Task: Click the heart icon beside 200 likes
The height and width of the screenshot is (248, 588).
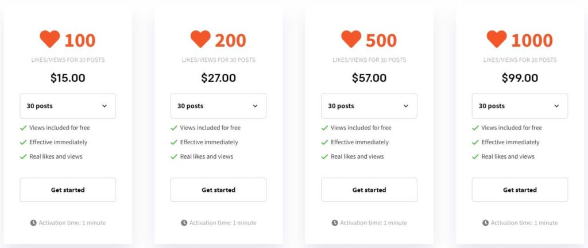Action: coord(200,40)
